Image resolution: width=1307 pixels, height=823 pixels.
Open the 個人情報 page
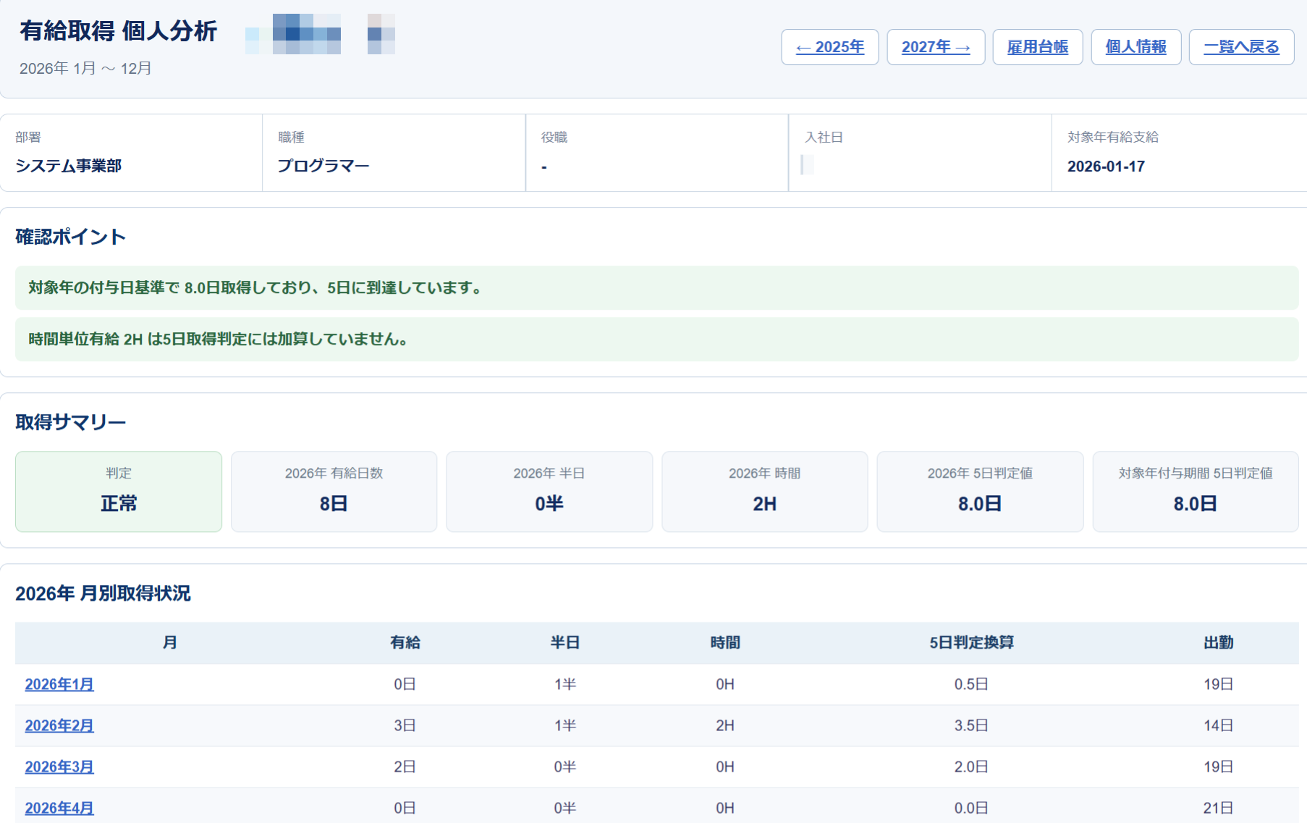point(1135,47)
